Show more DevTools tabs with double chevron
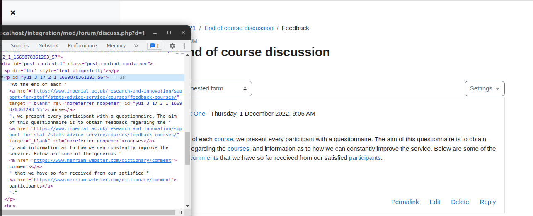The height and width of the screenshot is (216, 533). 136,46
